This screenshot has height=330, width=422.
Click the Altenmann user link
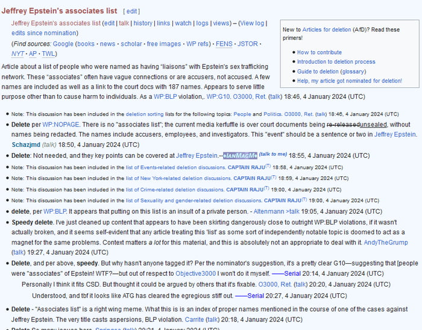266,211
